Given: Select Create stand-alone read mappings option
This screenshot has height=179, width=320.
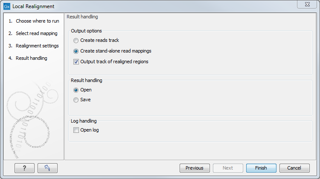Looking at the screenshot, I should (x=76, y=51).
